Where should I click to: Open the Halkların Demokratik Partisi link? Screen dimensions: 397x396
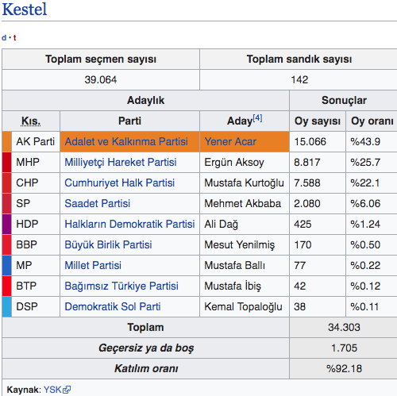click(129, 224)
